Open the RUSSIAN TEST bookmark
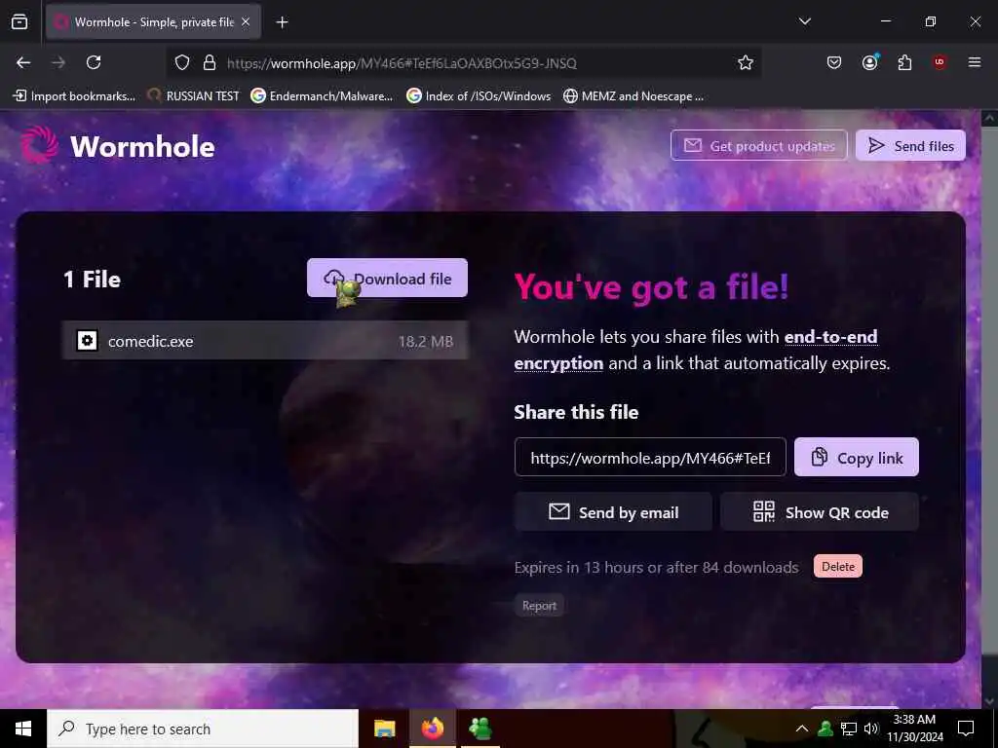Screen dimensions: 998x748 tap(193, 96)
